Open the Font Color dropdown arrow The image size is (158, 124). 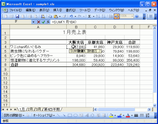[132, 115]
